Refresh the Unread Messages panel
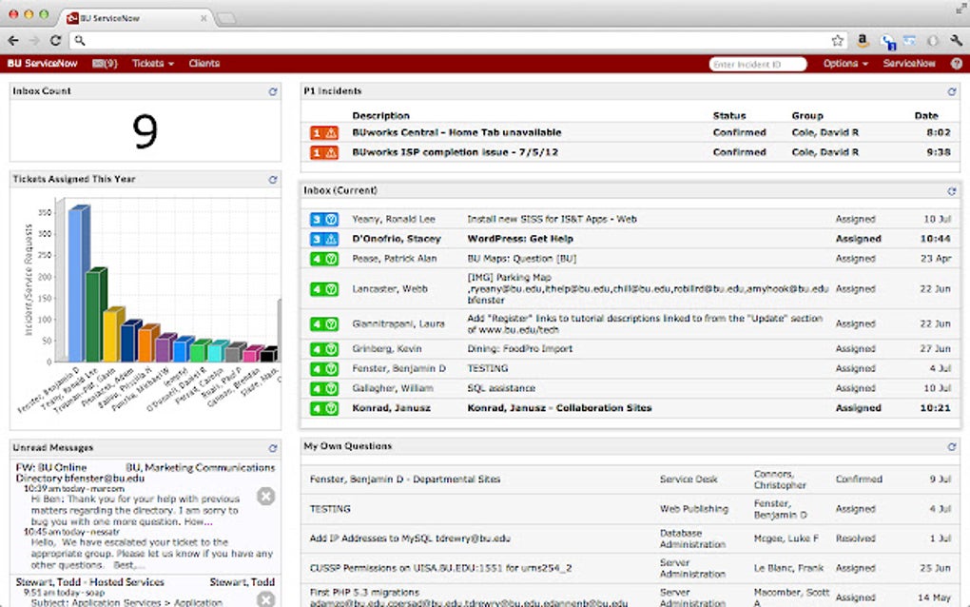Image resolution: width=970 pixels, height=607 pixels. coord(275,447)
